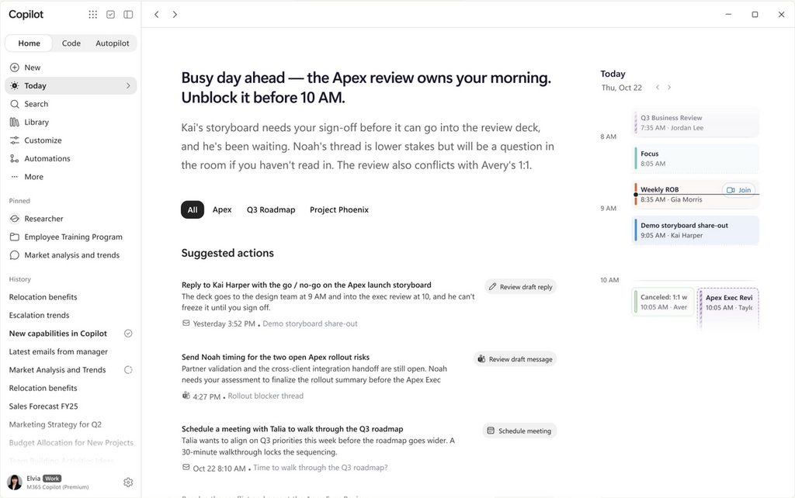Screen dimensions: 795x498
Task: Open Marketing Strategy for Q2 chat
Action: 55,424
